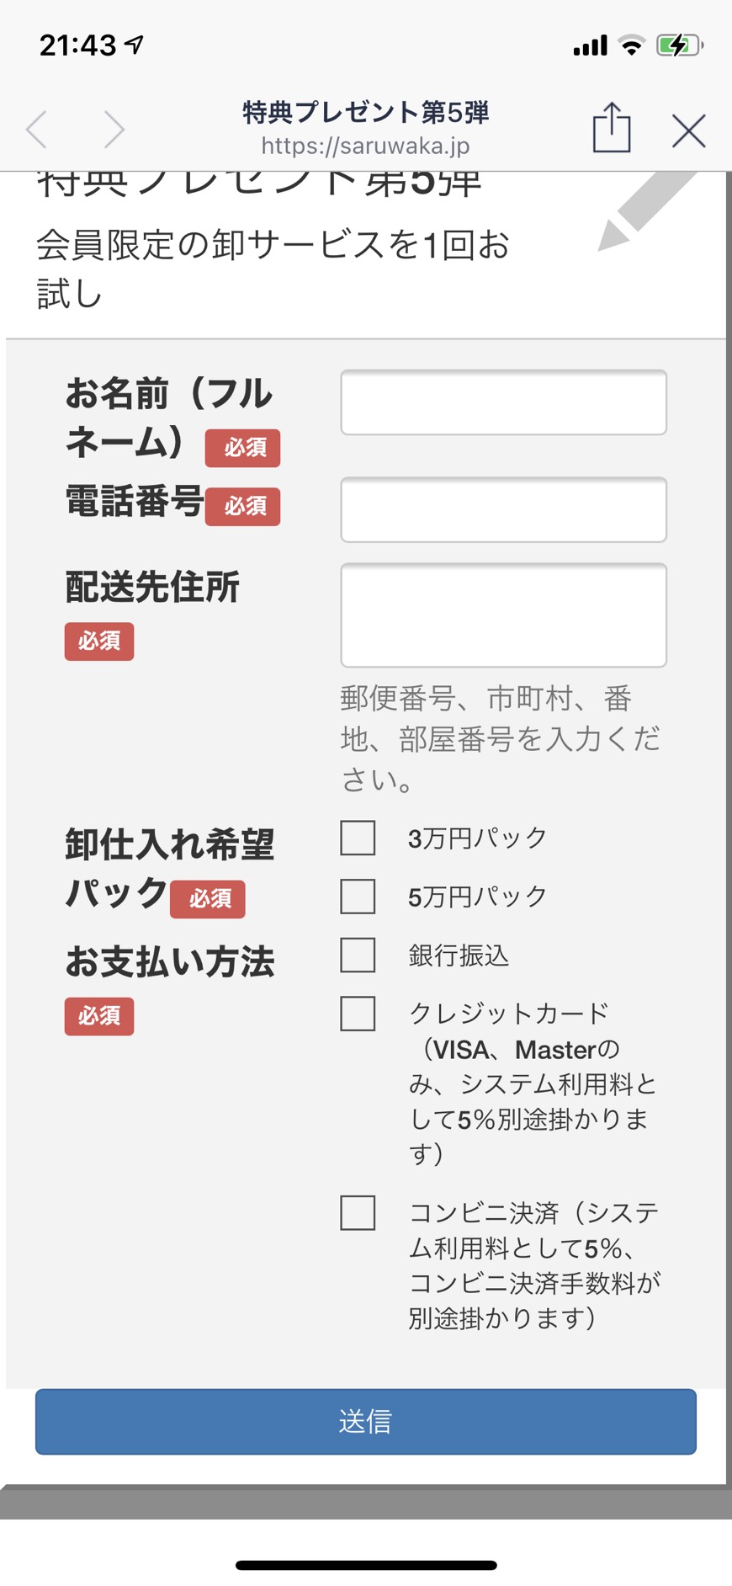The height and width of the screenshot is (1586, 732).
Task: Open the share sheet icon
Action: 612,127
